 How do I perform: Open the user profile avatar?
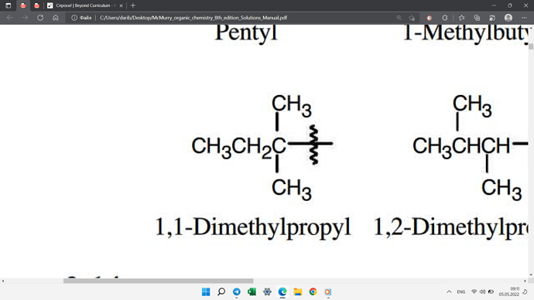[x=508, y=18]
